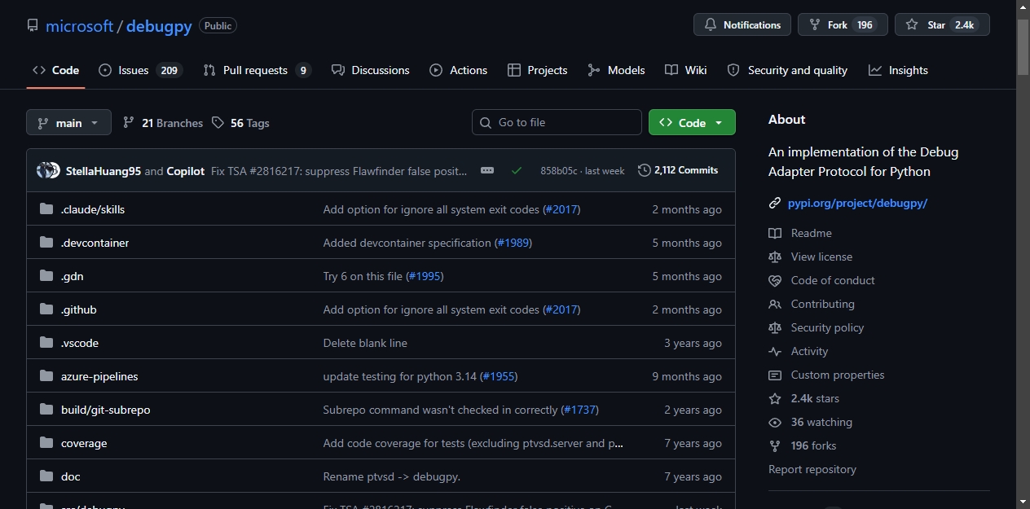Open the Pull requests tab
Viewport: 1030px width, 509px height.
coord(257,70)
